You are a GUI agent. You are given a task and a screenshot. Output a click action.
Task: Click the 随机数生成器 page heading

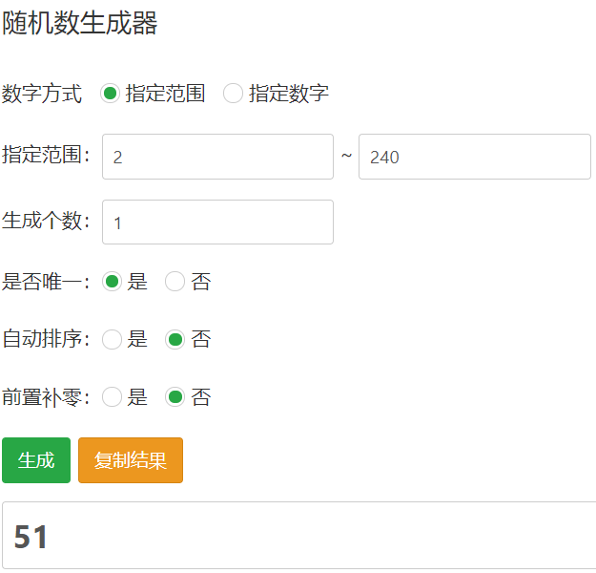click(80, 23)
